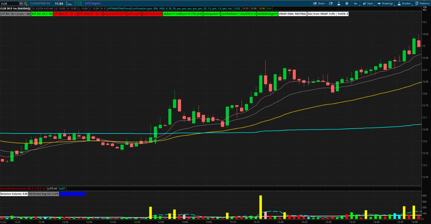Click the okVWAPdist=1 distATR=3.13 label
431x224 pixels.
pos(239,14)
